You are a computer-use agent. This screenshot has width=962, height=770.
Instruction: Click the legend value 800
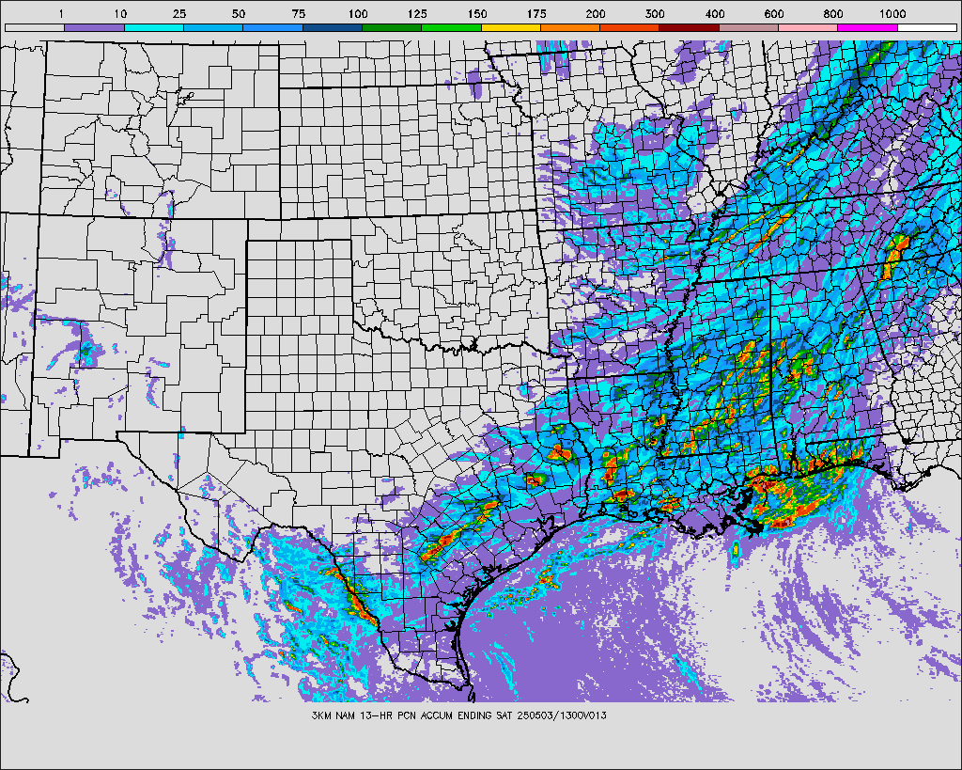833,14
